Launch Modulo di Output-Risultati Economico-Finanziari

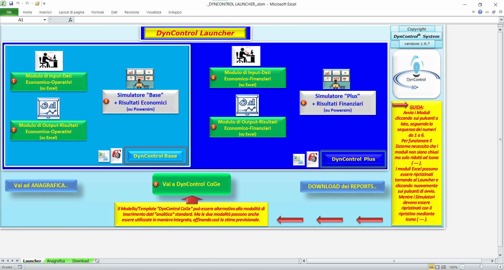(x=248, y=127)
